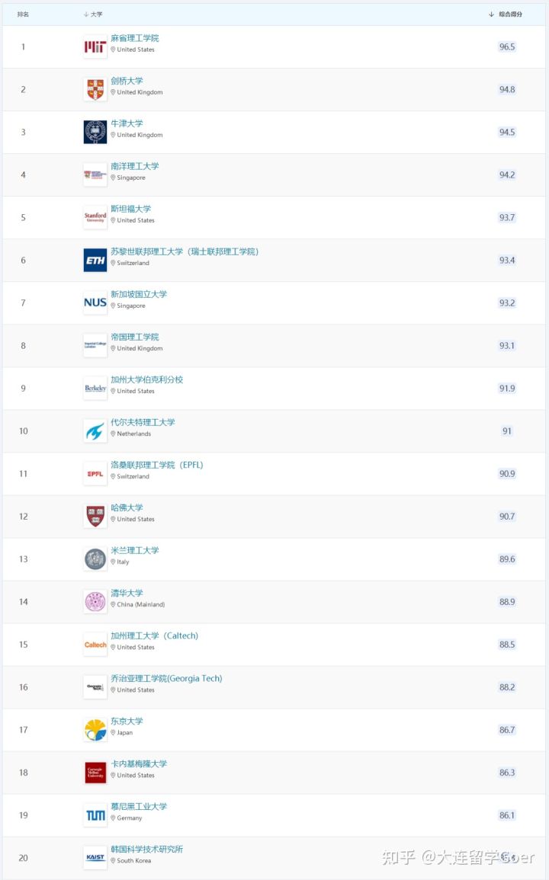549x880 pixels.
Task: Click the 96.5 score badge
Action: pyautogui.click(x=507, y=46)
